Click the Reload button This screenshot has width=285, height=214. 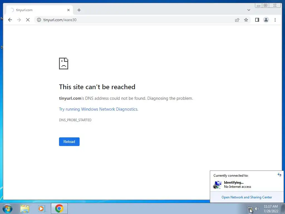69,142
